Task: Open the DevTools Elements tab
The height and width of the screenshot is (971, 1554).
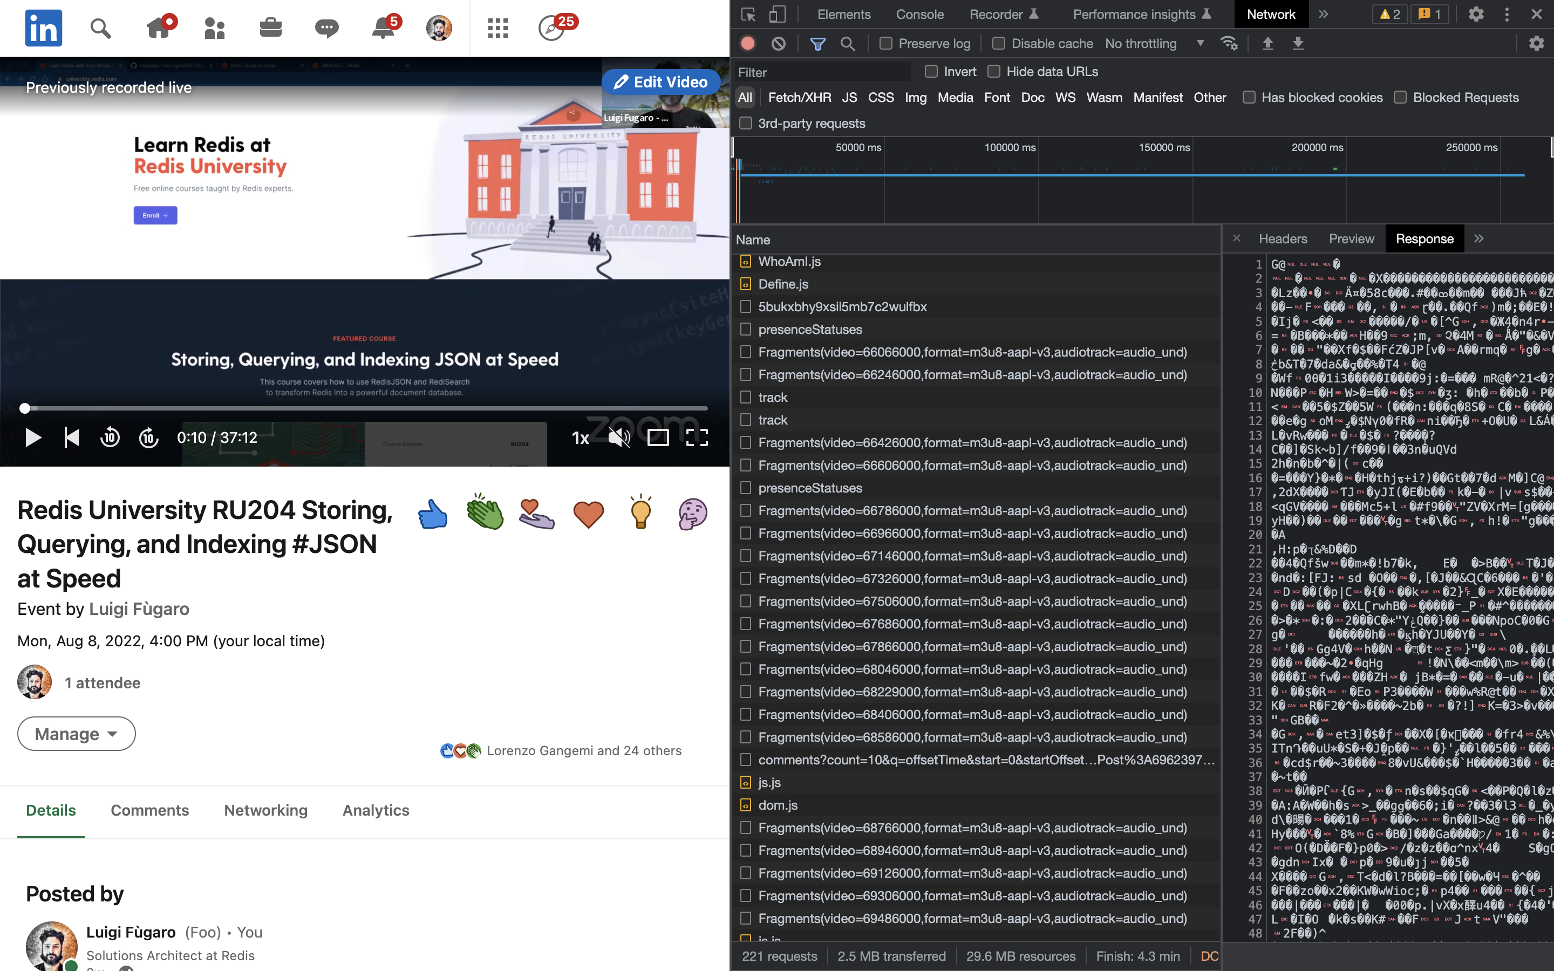Action: click(x=844, y=14)
